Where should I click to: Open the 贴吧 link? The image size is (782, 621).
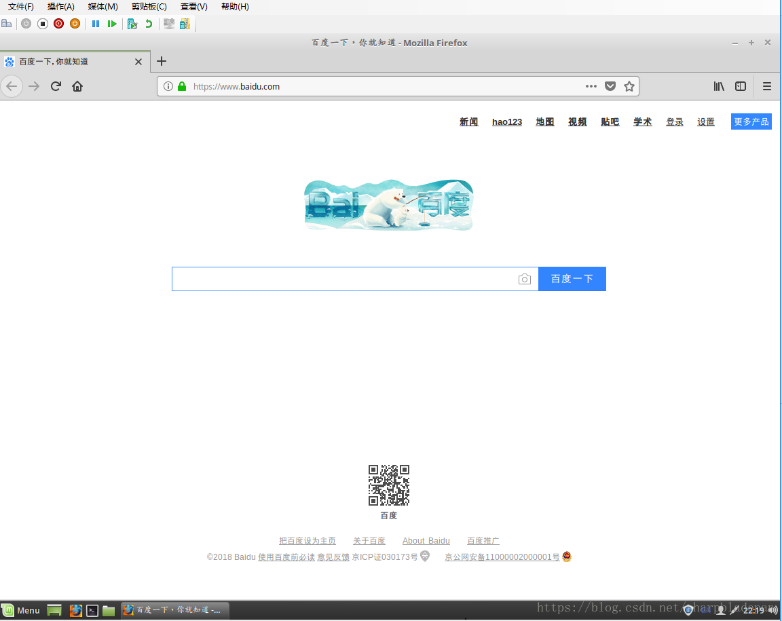pyautogui.click(x=610, y=121)
